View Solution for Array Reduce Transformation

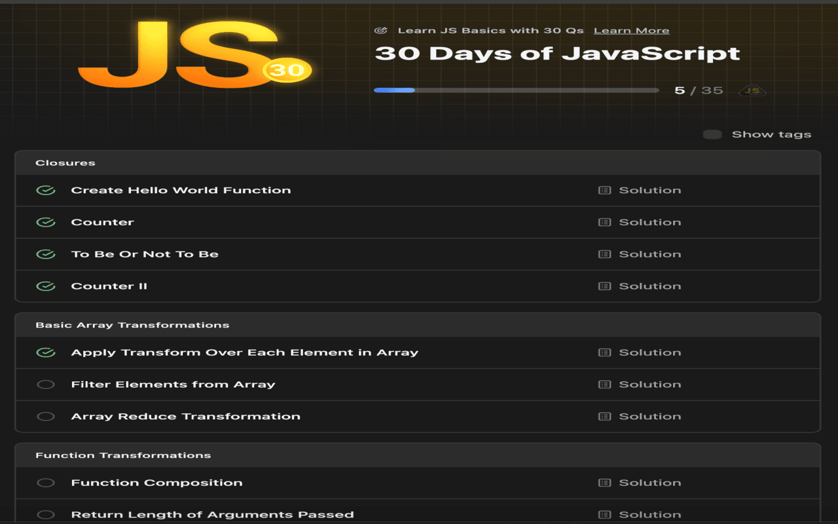coord(650,417)
